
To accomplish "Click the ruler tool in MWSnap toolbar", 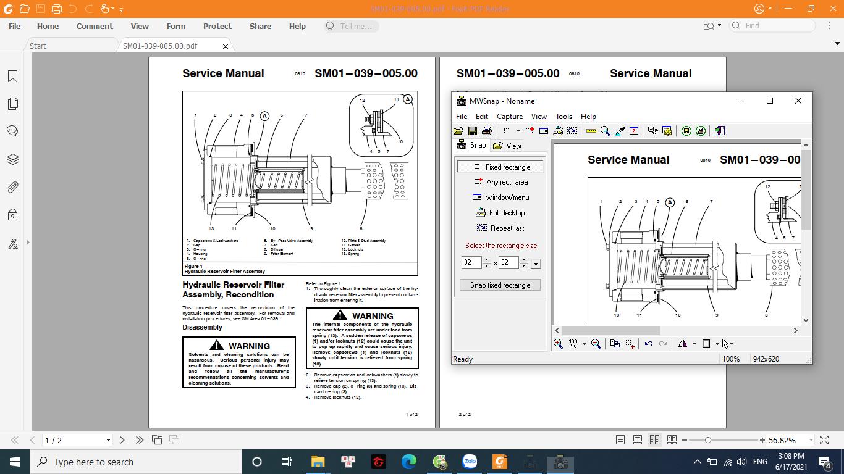I will pos(591,131).
